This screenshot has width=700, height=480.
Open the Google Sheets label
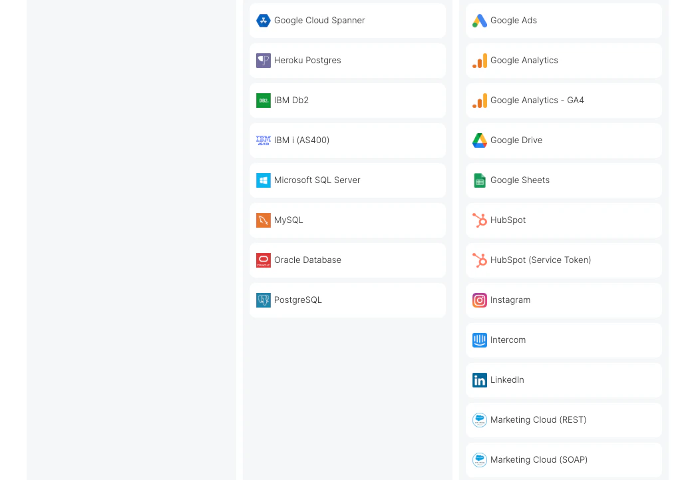[x=520, y=180]
